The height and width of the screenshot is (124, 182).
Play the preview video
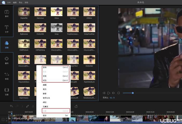(x=109, y=93)
